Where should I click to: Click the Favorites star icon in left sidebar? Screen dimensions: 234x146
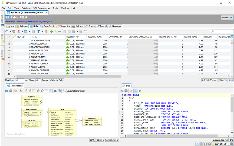pos(2,59)
